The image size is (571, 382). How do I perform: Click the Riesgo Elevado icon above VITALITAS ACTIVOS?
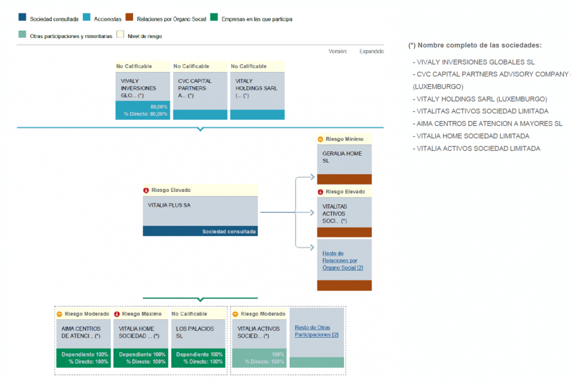pyautogui.click(x=320, y=192)
